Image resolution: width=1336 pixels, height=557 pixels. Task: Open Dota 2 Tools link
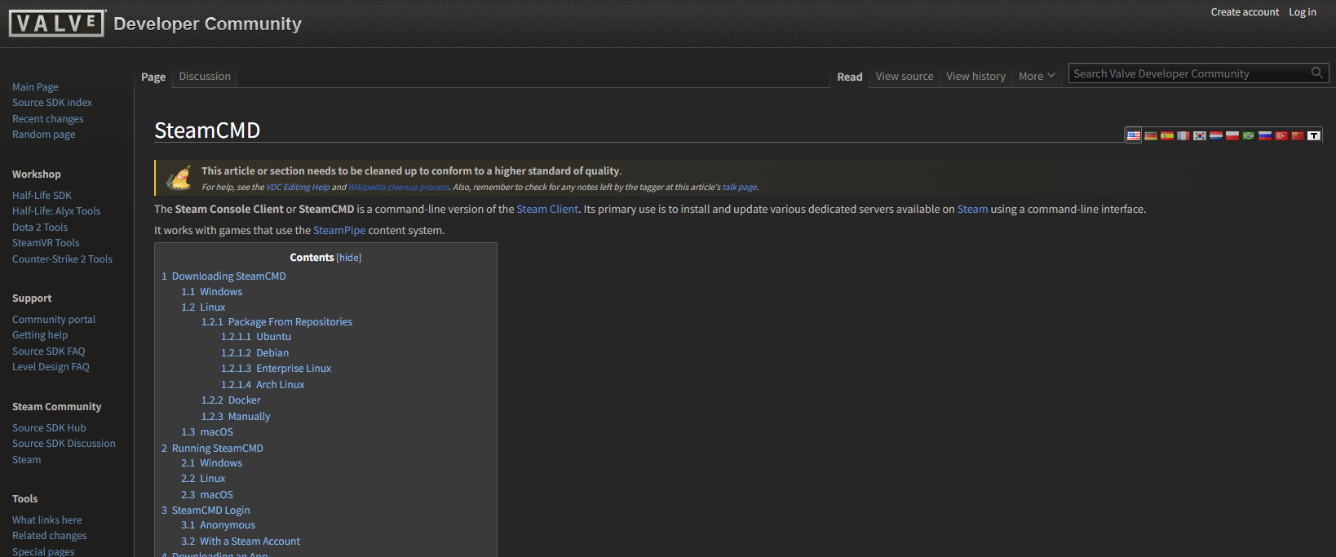40,228
